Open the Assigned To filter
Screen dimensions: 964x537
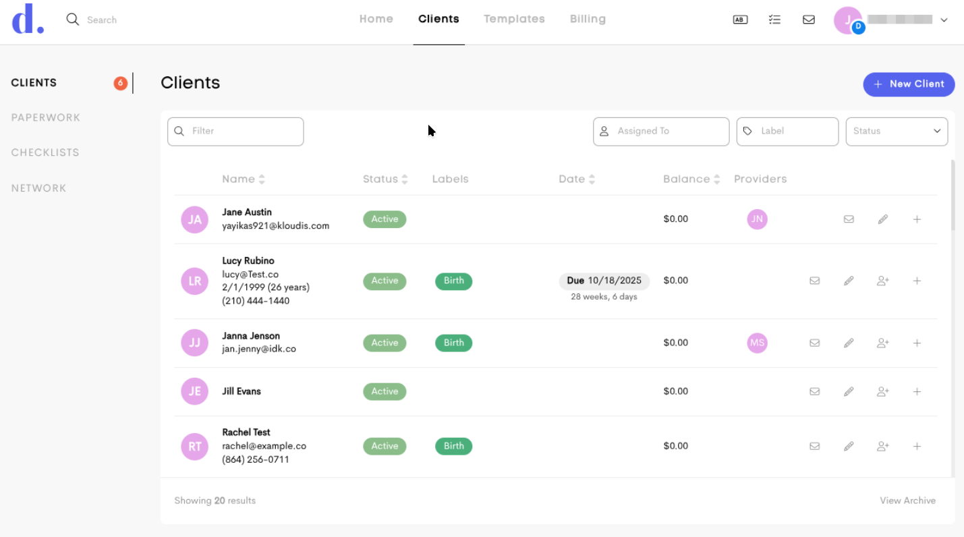point(661,132)
